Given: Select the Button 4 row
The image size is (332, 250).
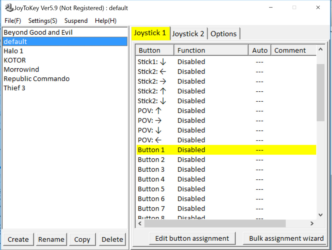Looking at the screenshot, I should [195, 179].
